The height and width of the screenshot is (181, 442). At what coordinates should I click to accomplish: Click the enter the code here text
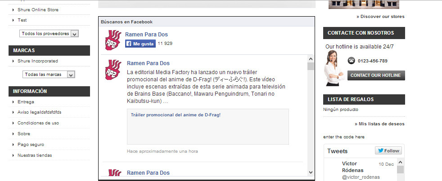point(343,137)
